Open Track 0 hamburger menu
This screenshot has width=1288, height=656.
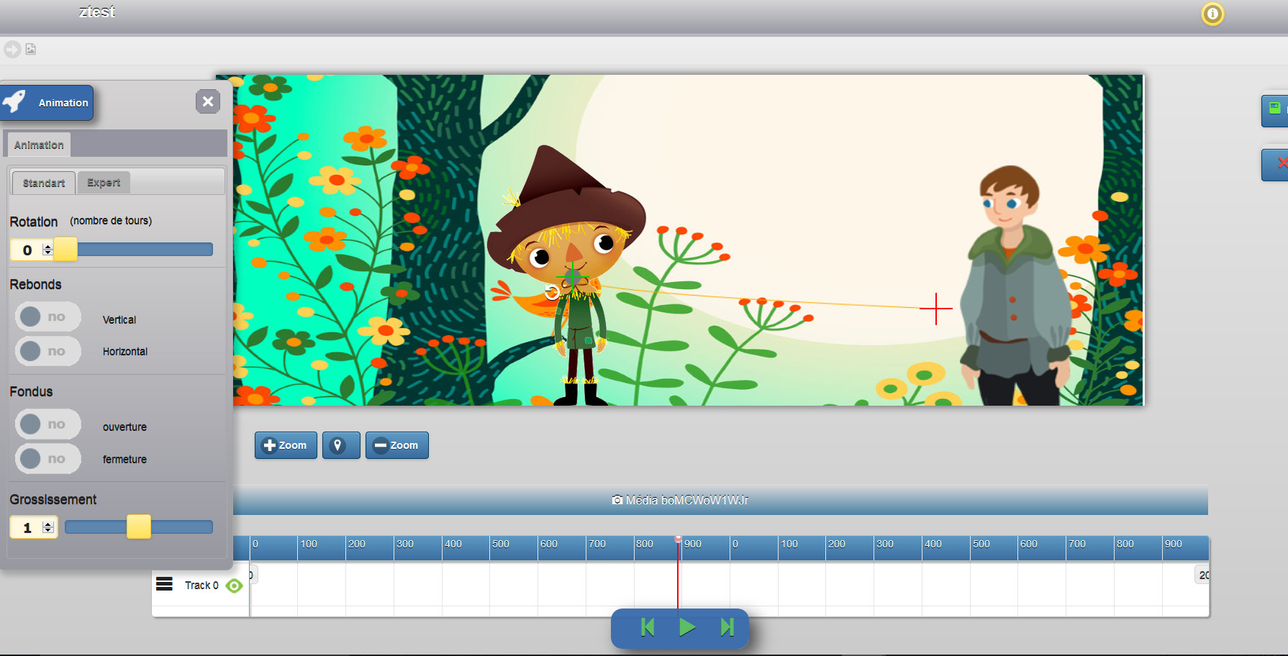[x=164, y=584]
